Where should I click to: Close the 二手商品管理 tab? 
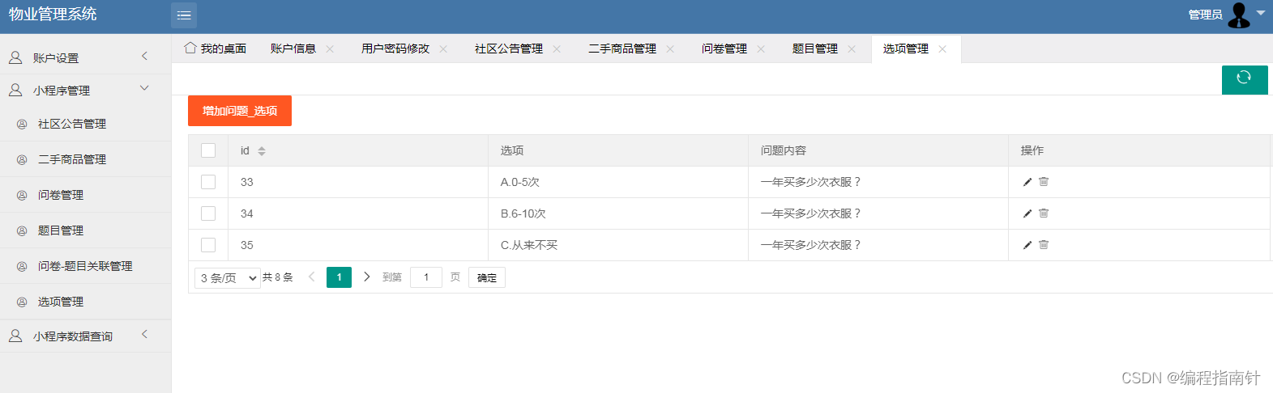[670, 49]
